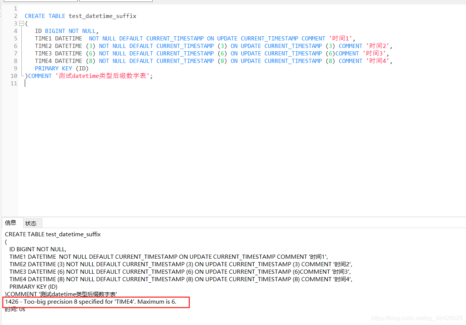Select the comment text '时间1'
The width and height of the screenshot is (466, 325).
pyautogui.click(x=340, y=38)
